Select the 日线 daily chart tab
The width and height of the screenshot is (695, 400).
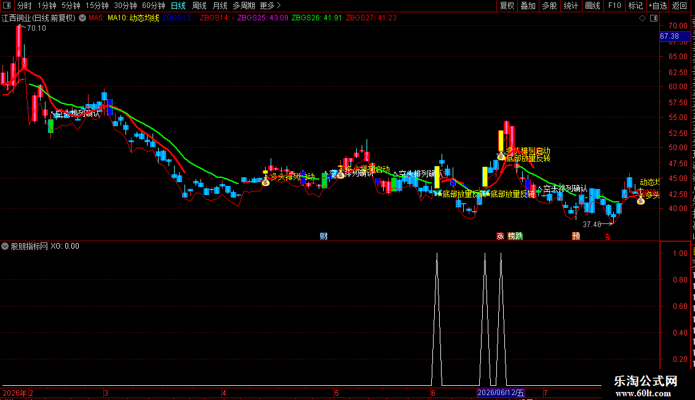[178, 6]
